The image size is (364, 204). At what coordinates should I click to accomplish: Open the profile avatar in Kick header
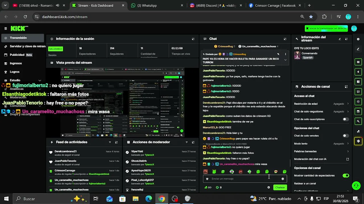point(354,28)
